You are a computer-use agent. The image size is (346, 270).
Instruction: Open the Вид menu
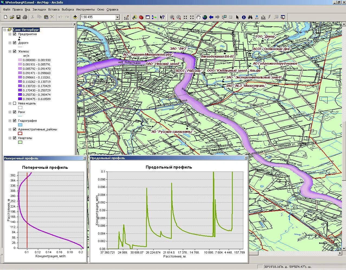pyautogui.click(x=28, y=9)
